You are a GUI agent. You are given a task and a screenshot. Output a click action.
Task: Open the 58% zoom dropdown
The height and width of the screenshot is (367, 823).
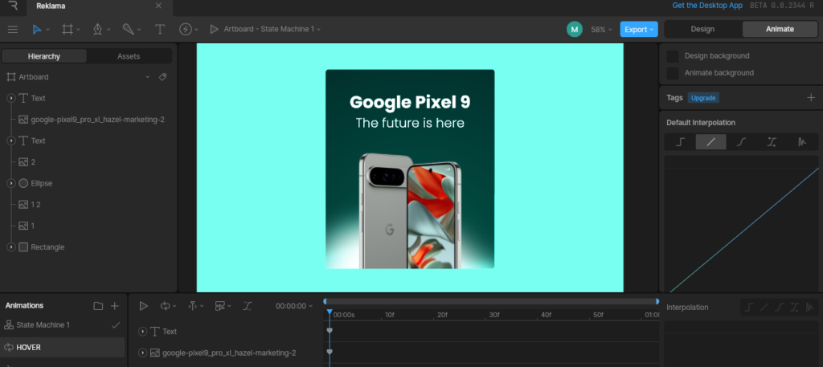click(x=601, y=30)
